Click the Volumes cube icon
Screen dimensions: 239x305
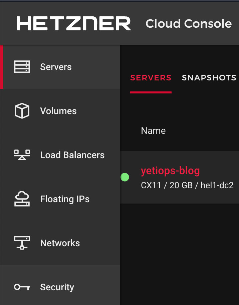tap(22, 111)
